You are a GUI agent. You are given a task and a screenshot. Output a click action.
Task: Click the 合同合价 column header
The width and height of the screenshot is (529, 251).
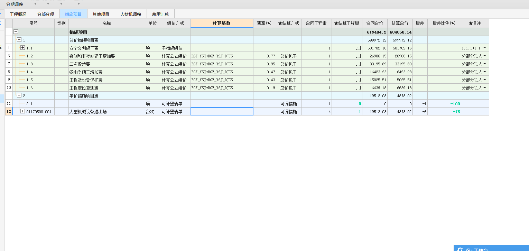(x=375, y=23)
